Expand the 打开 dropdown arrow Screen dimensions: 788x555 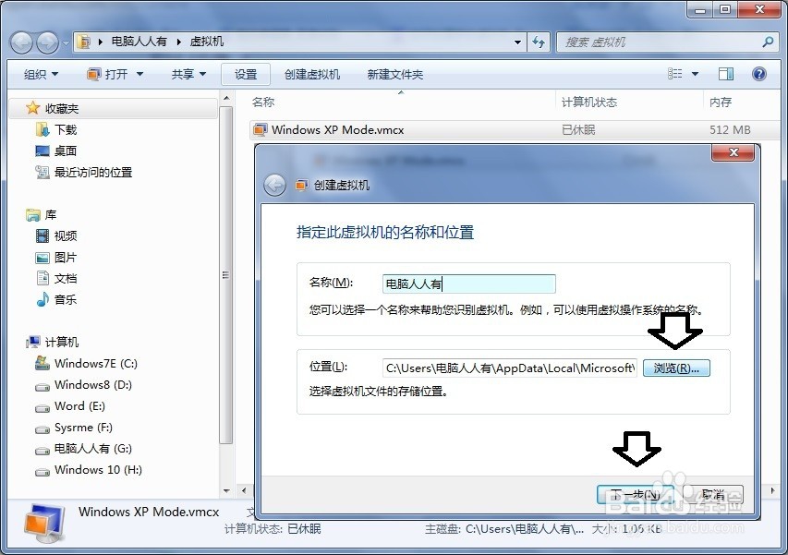click(x=139, y=74)
